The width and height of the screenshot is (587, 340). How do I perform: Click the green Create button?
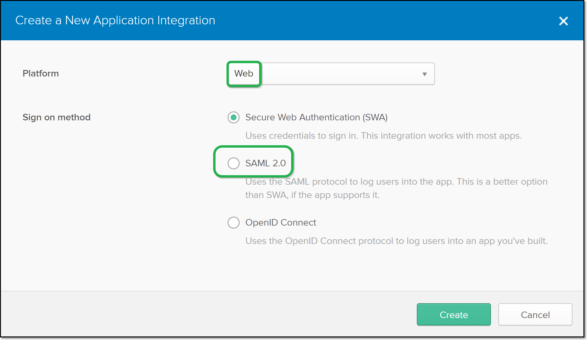[x=454, y=315]
